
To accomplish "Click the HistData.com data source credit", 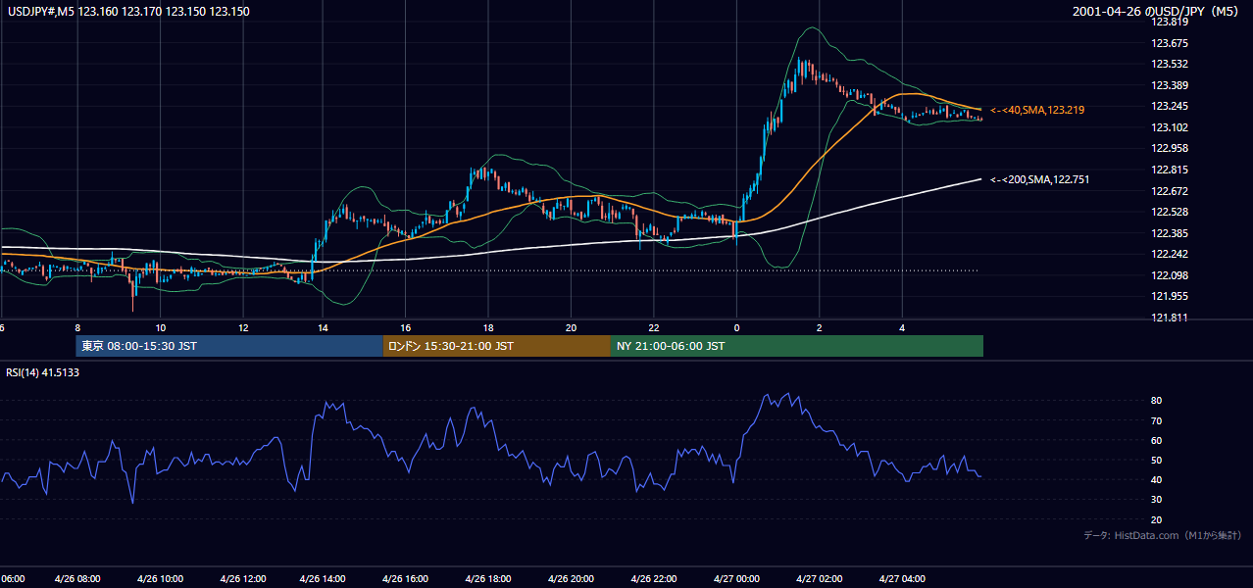I will pyautogui.click(x=1163, y=535).
